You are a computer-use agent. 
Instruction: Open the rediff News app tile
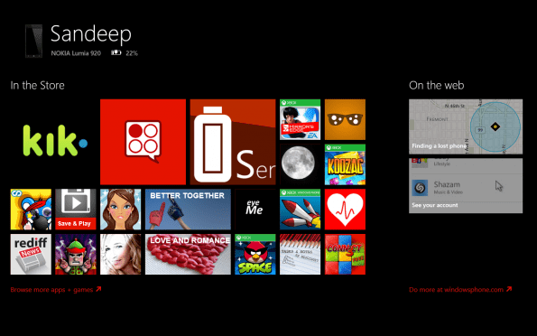(31, 255)
